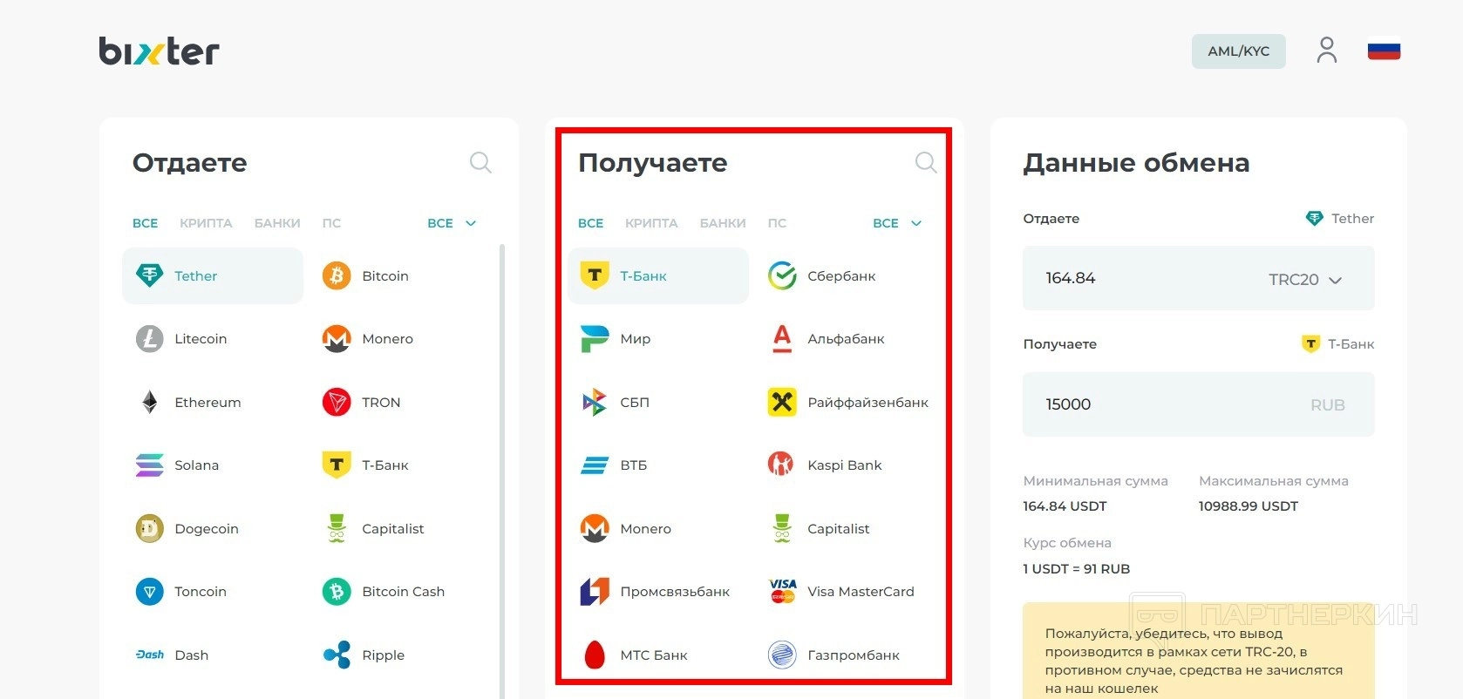This screenshot has height=699, width=1463.
Task: Select the Bitcoin Cash icon
Action: pos(337,592)
